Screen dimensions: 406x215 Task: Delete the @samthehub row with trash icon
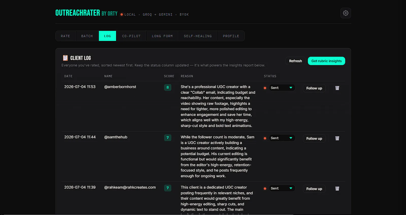coord(337,138)
